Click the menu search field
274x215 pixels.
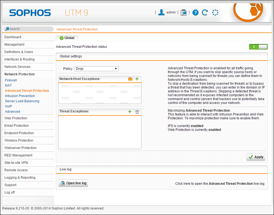pos(29,29)
